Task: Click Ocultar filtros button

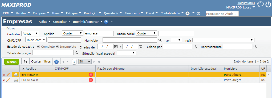Action: pyautogui.click(x=41, y=62)
